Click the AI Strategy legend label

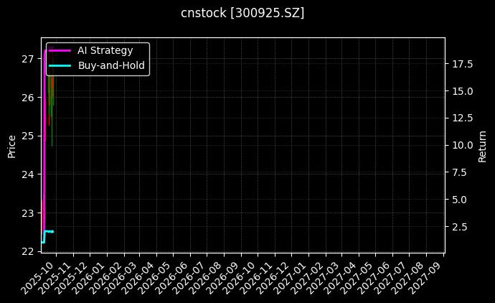pos(105,50)
